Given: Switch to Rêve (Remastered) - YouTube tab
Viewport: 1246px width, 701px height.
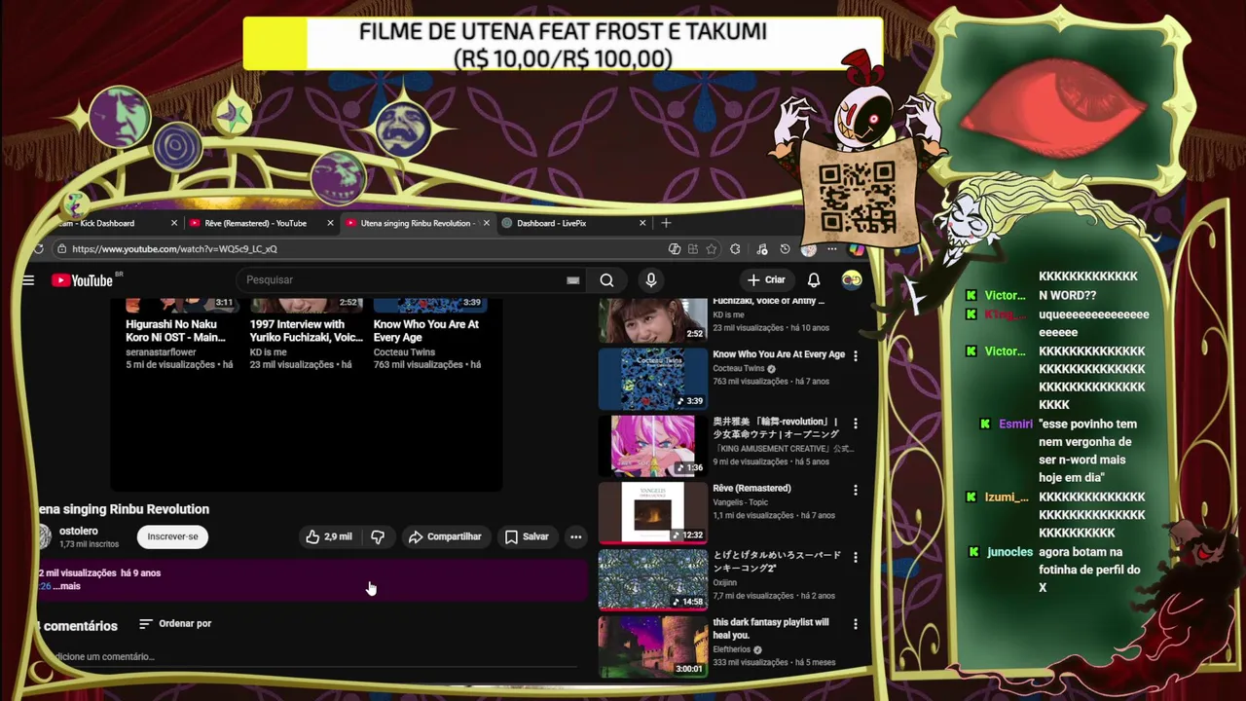Looking at the screenshot, I should pos(261,223).
